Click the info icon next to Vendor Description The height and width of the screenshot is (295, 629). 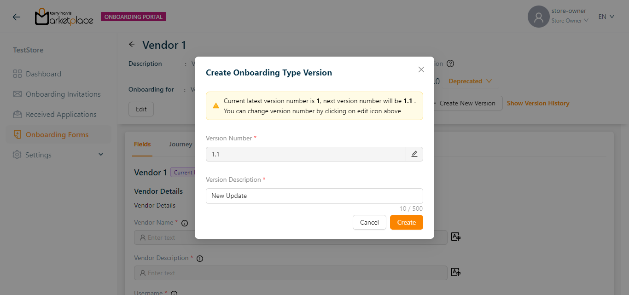(x=200, y=259)
